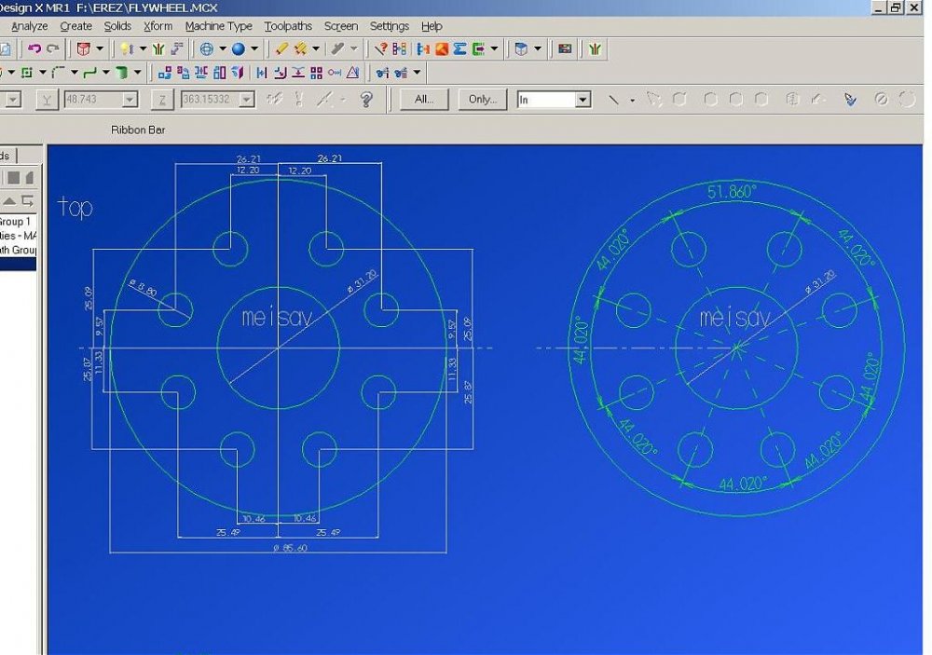
Task: Click the dark panel configuration icon
Action: click(x=565, y=48)
